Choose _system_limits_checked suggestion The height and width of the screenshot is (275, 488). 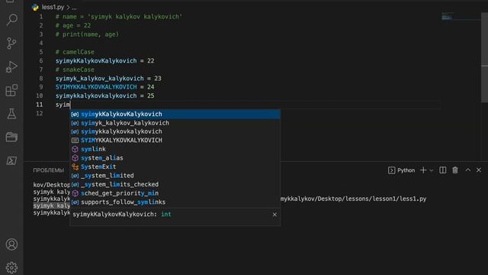[x=175, y=184]
